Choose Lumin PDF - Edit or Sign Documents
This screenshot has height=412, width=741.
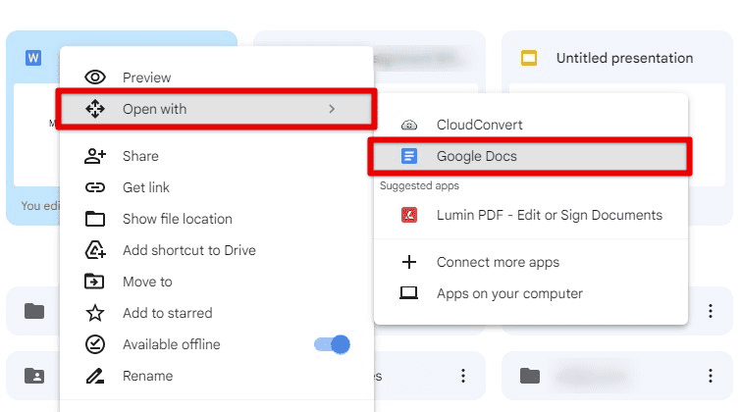tap(531, 215)
